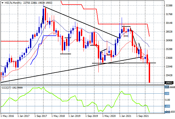This screenshot has height=119, width=175.
Task: Click the 1 Sep 2021 date label
Action: point(143,116)
